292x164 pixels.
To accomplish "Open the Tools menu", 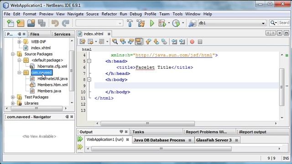I will tap(177, 14).
